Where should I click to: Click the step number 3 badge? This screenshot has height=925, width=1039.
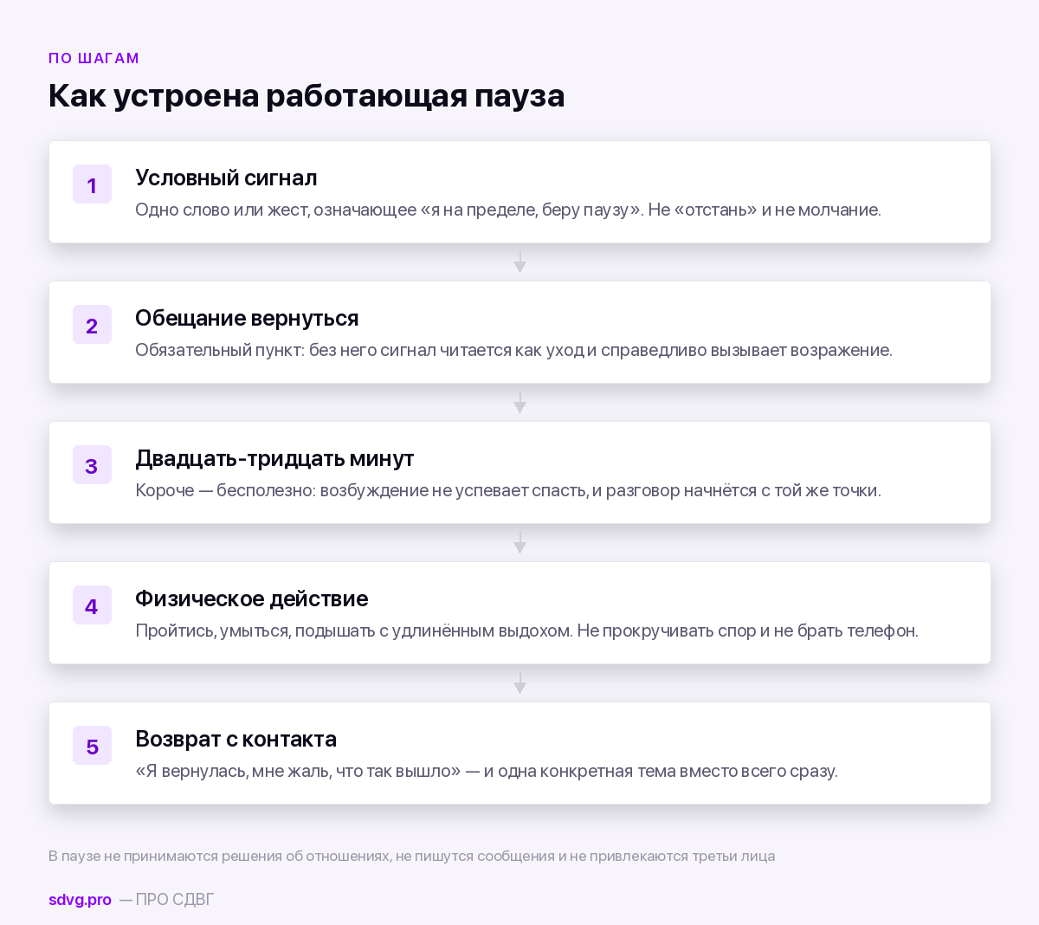(92, 465)
